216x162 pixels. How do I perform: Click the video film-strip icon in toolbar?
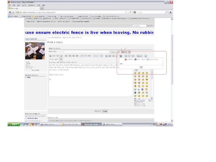click(x=121, y=56)
